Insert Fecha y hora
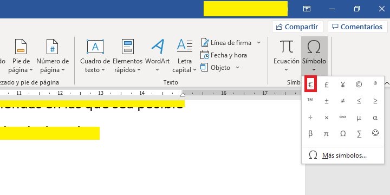Screen dimensions: 390x195 pos(224,55)
